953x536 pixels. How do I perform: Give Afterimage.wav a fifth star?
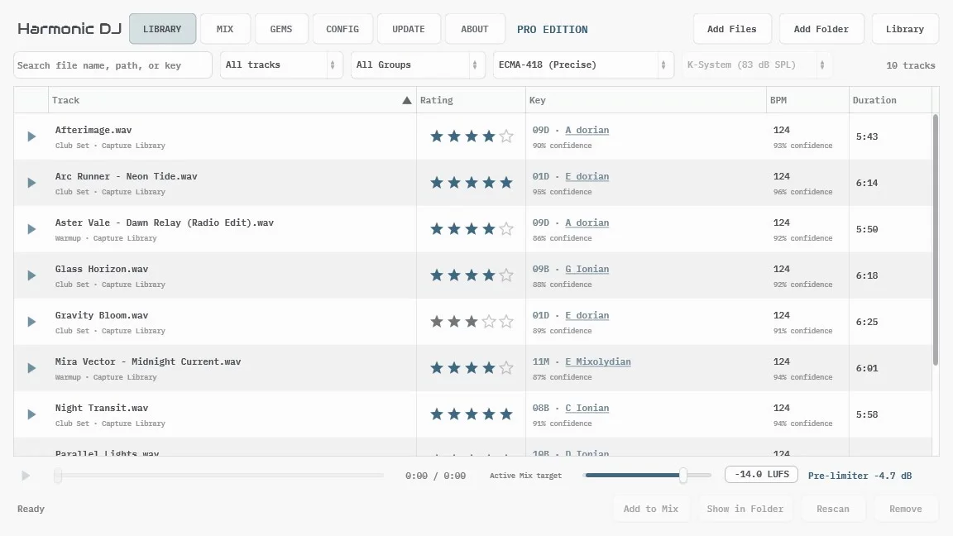point(506,136)
